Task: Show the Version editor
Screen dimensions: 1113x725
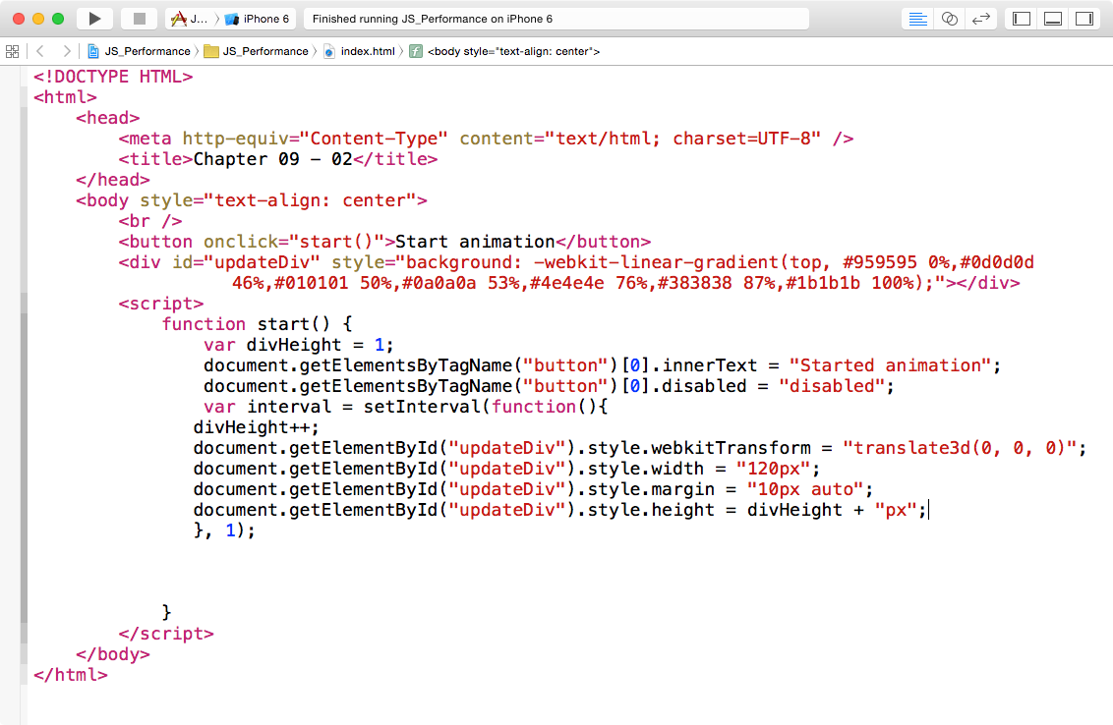Action: click(981, 19)
